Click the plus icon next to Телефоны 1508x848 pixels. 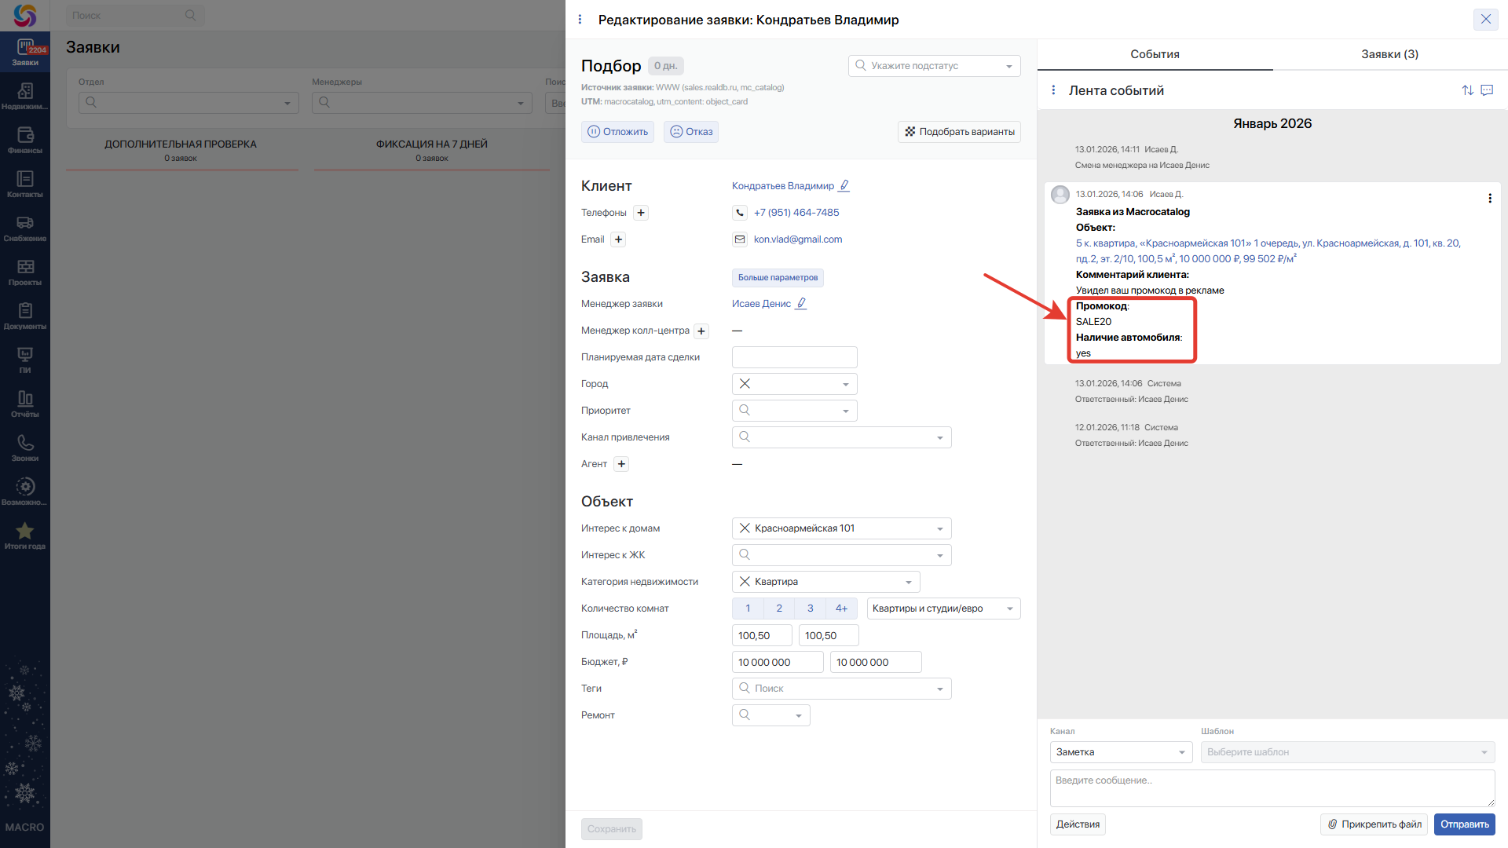point(641,213)
